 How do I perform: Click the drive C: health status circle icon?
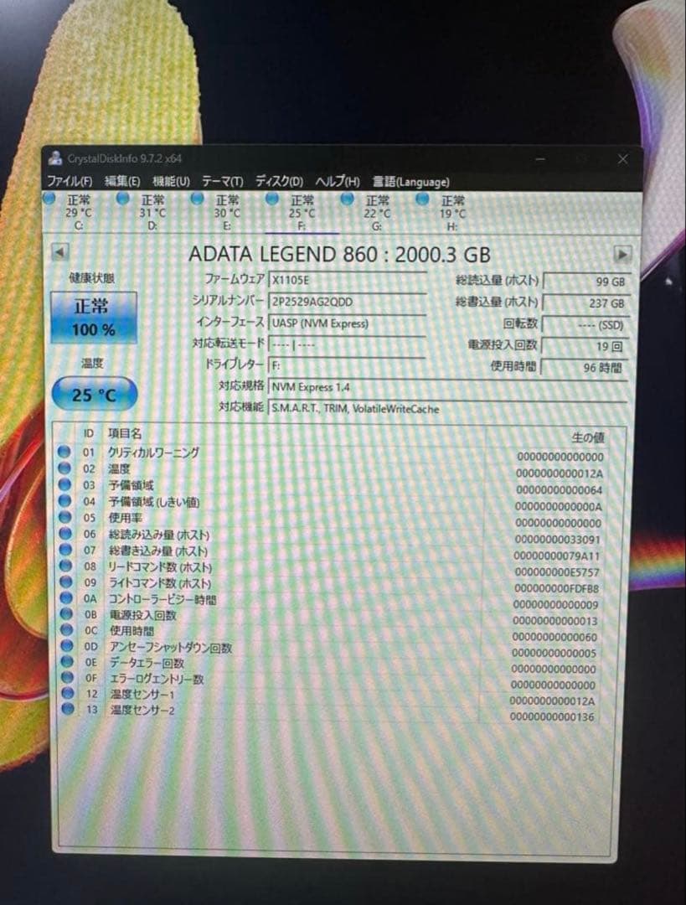(x=50, y=199)
